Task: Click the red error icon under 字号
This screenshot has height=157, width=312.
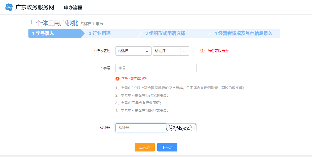Action: point(118,79)
